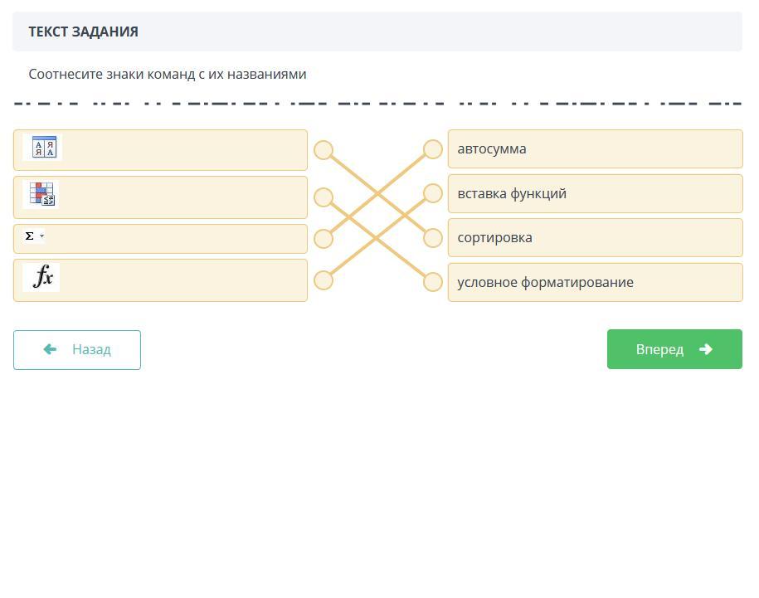
Task: Select the connector circle beside the sorting icon row
Action: click(x=324, y=150)
